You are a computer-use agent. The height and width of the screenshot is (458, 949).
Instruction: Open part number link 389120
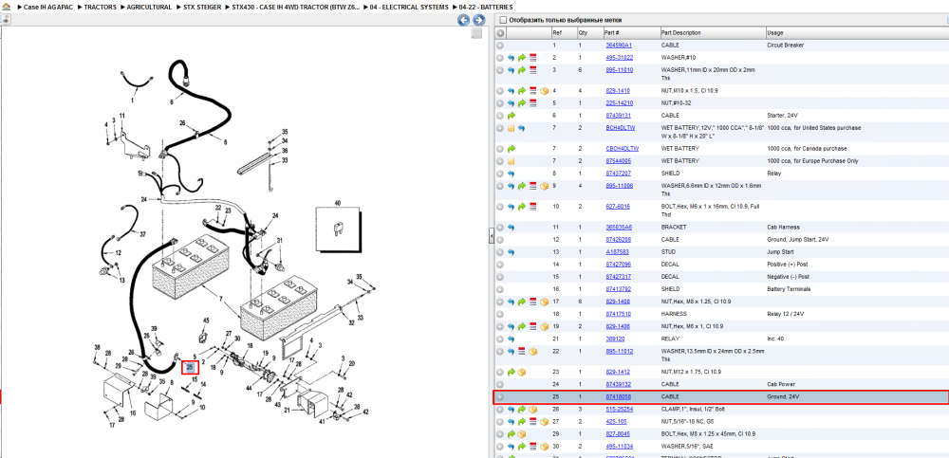(x=616, y=339)
